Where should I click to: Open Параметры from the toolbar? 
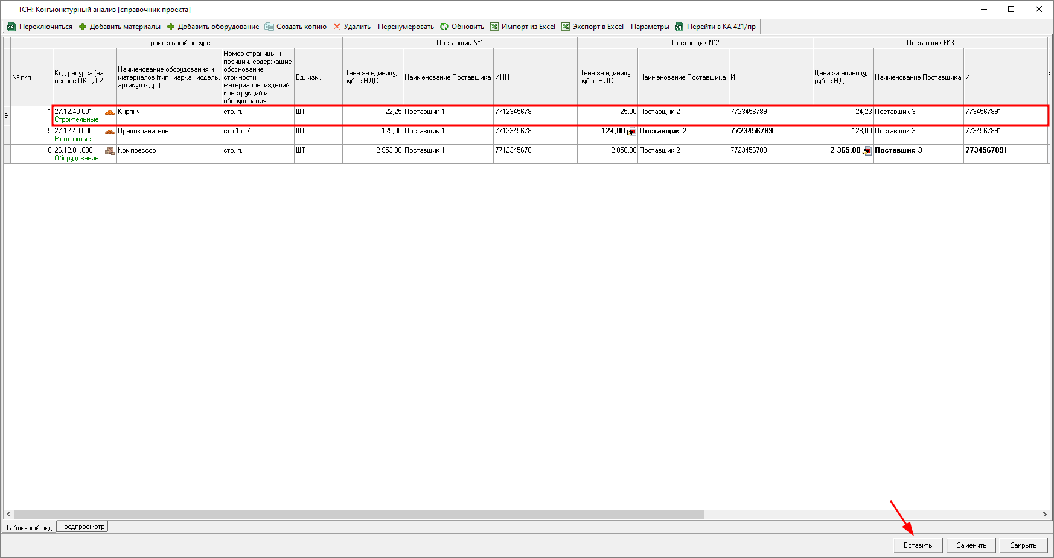click(650, 27)
